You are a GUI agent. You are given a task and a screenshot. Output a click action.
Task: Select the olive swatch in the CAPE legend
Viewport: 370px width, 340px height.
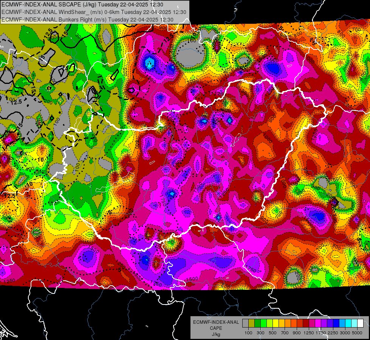click(x=251, y=323)
